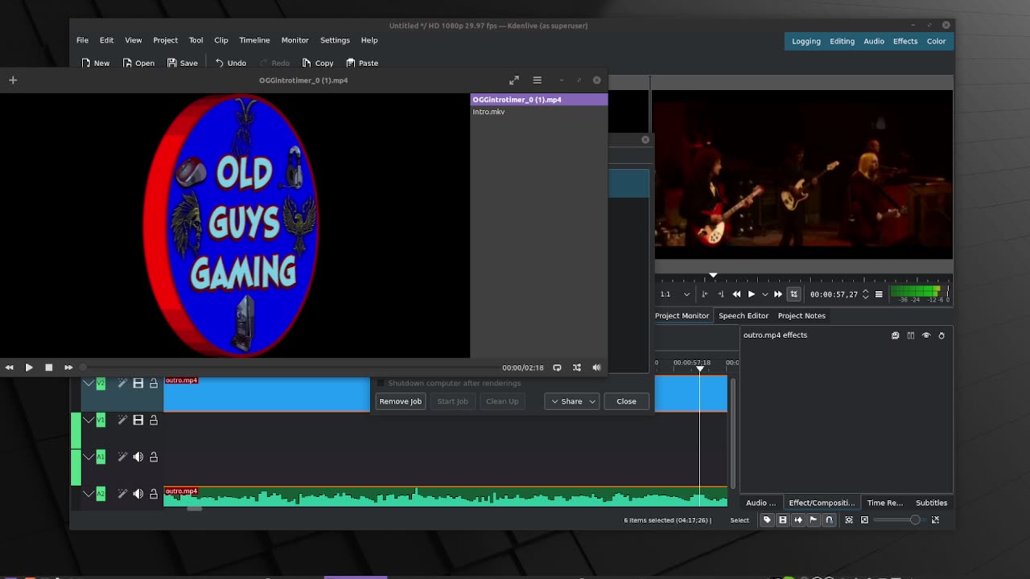Viewport: 1030px width, 579px height.
Task: Select the outro.mp4 audio clip on A2
Action: [x=445, y=497]
